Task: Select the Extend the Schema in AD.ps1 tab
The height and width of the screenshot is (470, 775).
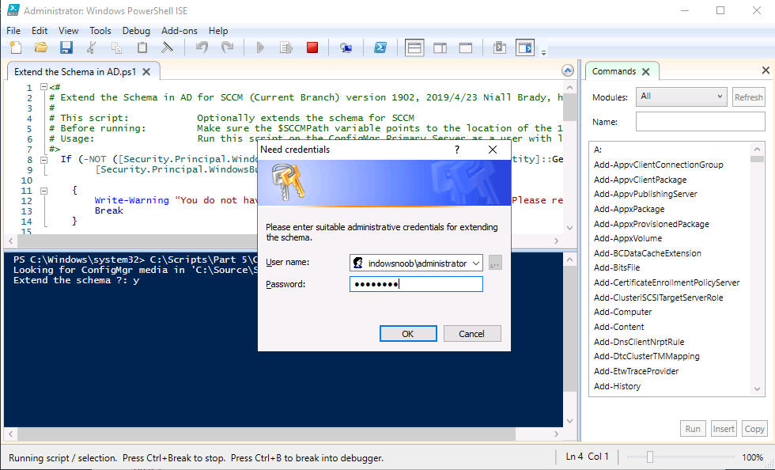Action: [75, 72]
